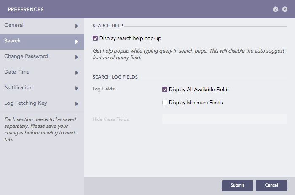This screenshot has width=295, height=195.
Task: Open the help question mark icon
Action: (276, 9)
